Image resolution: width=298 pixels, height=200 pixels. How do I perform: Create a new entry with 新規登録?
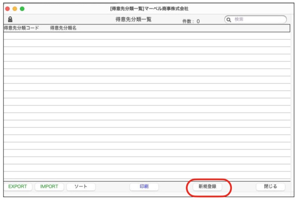[x=207, y=187]
